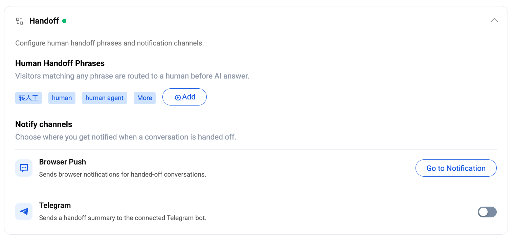Viewport: 515px width, 242px height.
Task: Click 'Visitors matching any phrase' description
Action: [x=132, y=76]
